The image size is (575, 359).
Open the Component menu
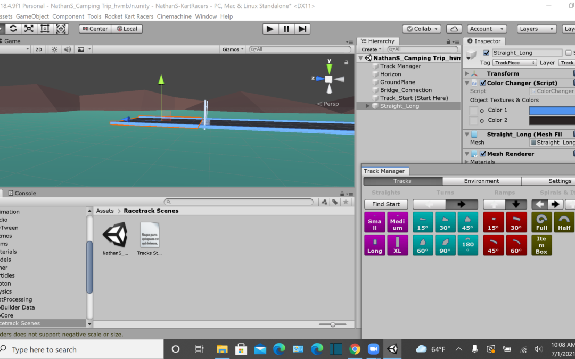(68, 16)
